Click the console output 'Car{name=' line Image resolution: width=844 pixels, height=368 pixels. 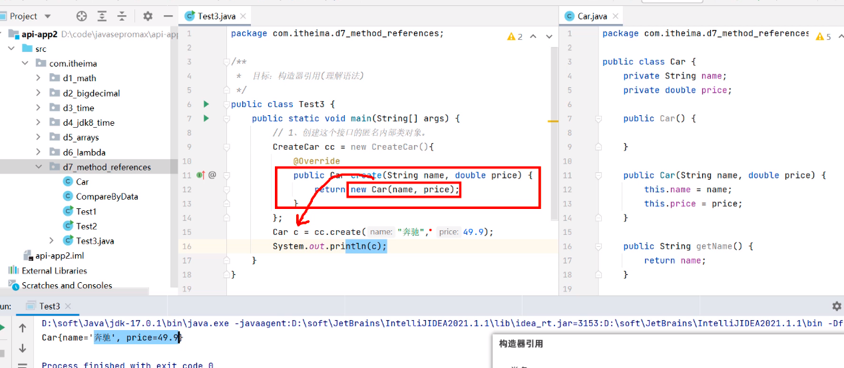112,338
